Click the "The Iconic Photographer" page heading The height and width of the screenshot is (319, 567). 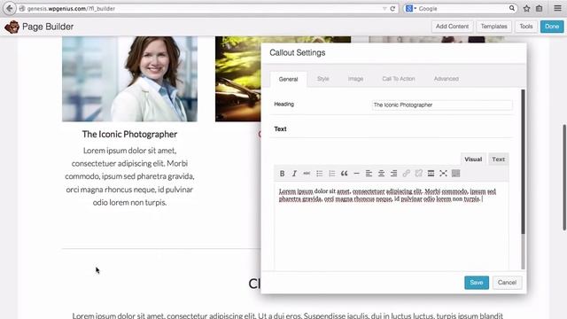(x=129, y=134)
